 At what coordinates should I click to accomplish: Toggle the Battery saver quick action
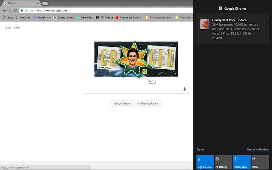coord(242,162)
